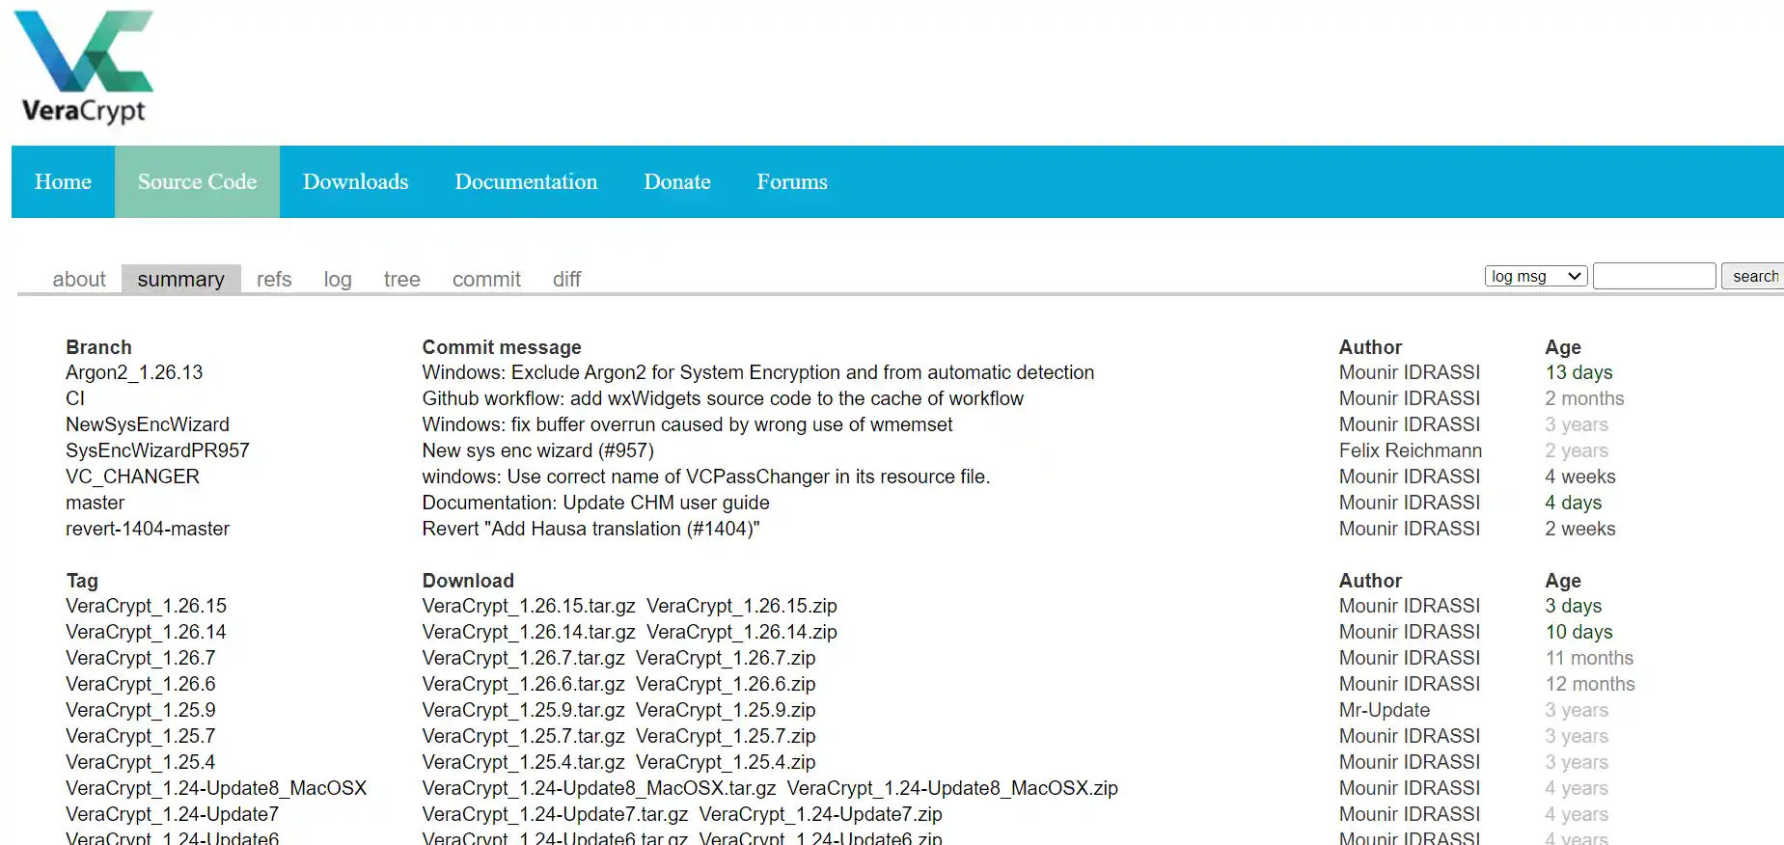Go to the Donate page
This screenshot has height=845, width=1784.
coord(677,181)
